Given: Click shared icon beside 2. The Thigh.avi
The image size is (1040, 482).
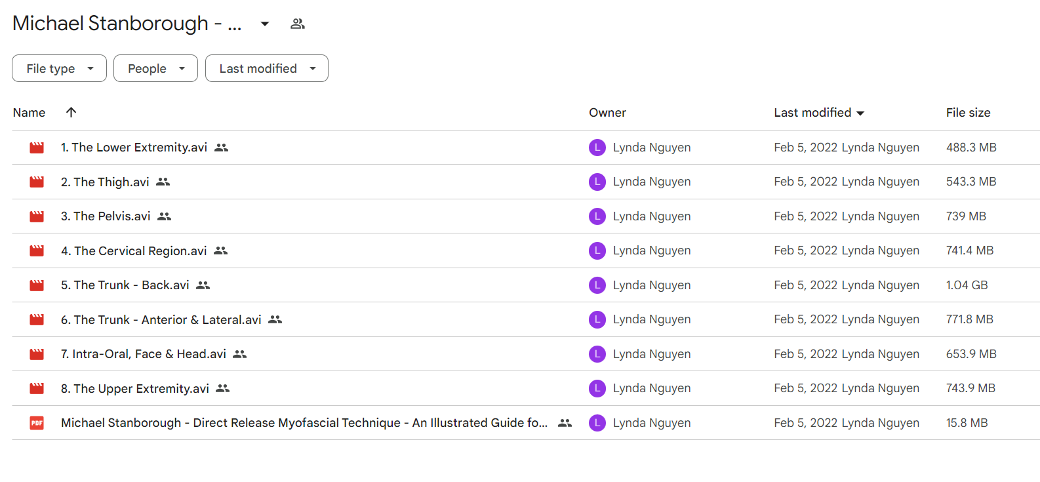Looking at the screenshot, I should [163, 182].
